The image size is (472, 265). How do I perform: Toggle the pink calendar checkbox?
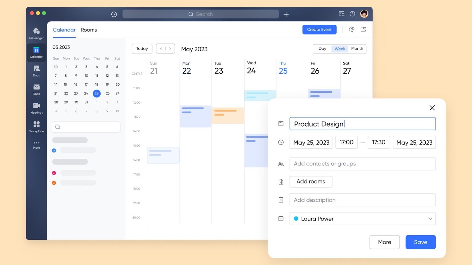click(x=54, y=173)
